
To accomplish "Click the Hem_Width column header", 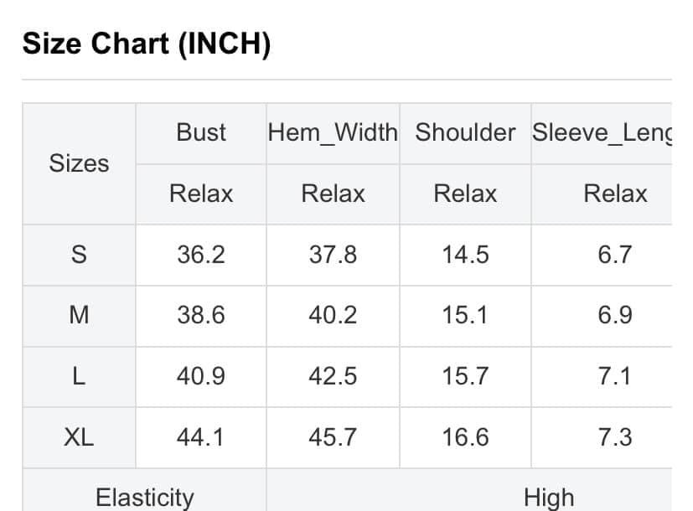I will pyautogui.click(x=333, y=132).
